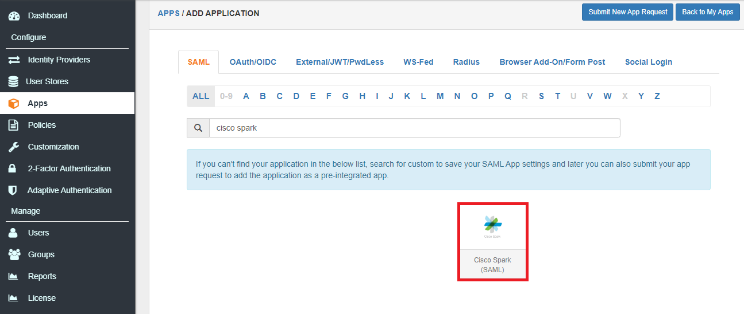Switch to Radius tab

tap(466, 62)
